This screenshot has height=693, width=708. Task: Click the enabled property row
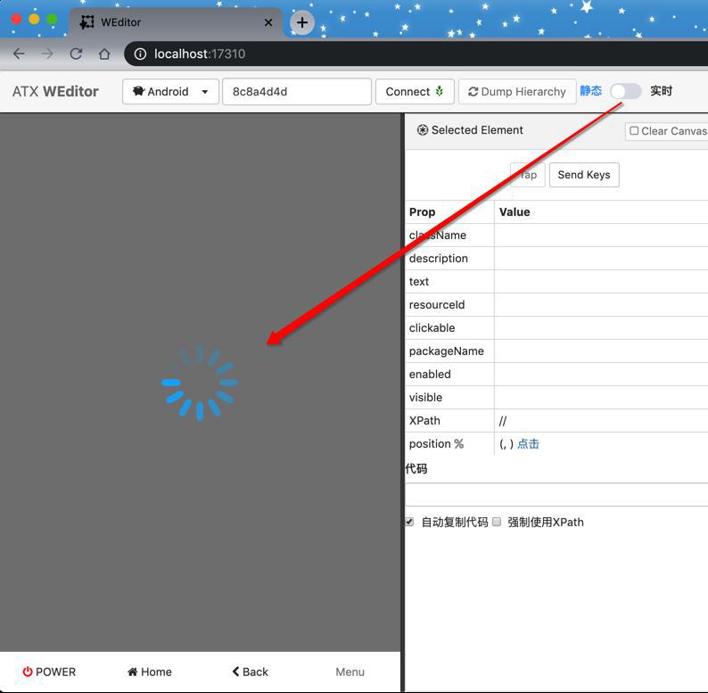(556, 375)
